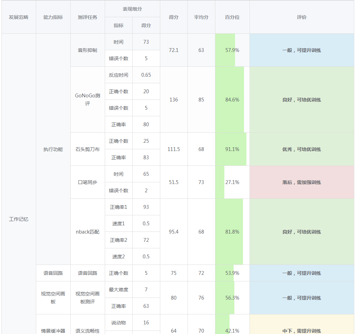
Task: Select the GoNoGo测评 task cell
Action: (x=88, y=99)
